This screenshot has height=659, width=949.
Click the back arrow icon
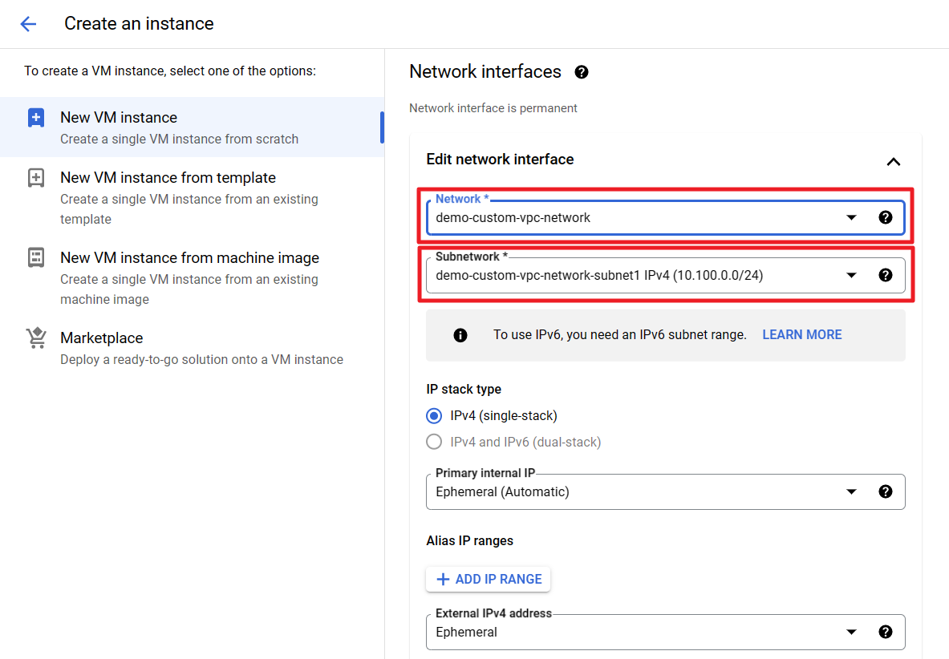pos(28,24)
